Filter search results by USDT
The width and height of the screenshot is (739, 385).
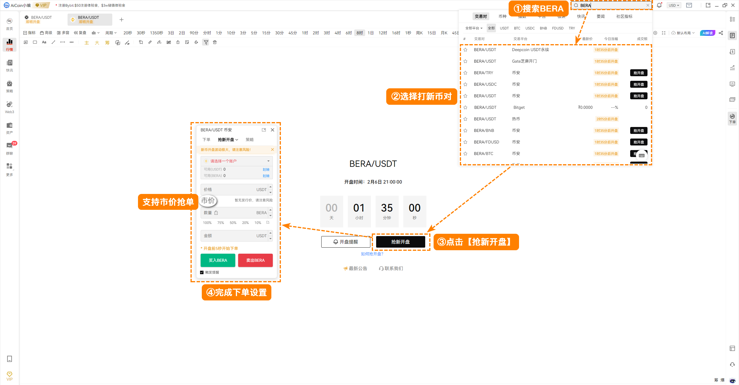[504, 28]
